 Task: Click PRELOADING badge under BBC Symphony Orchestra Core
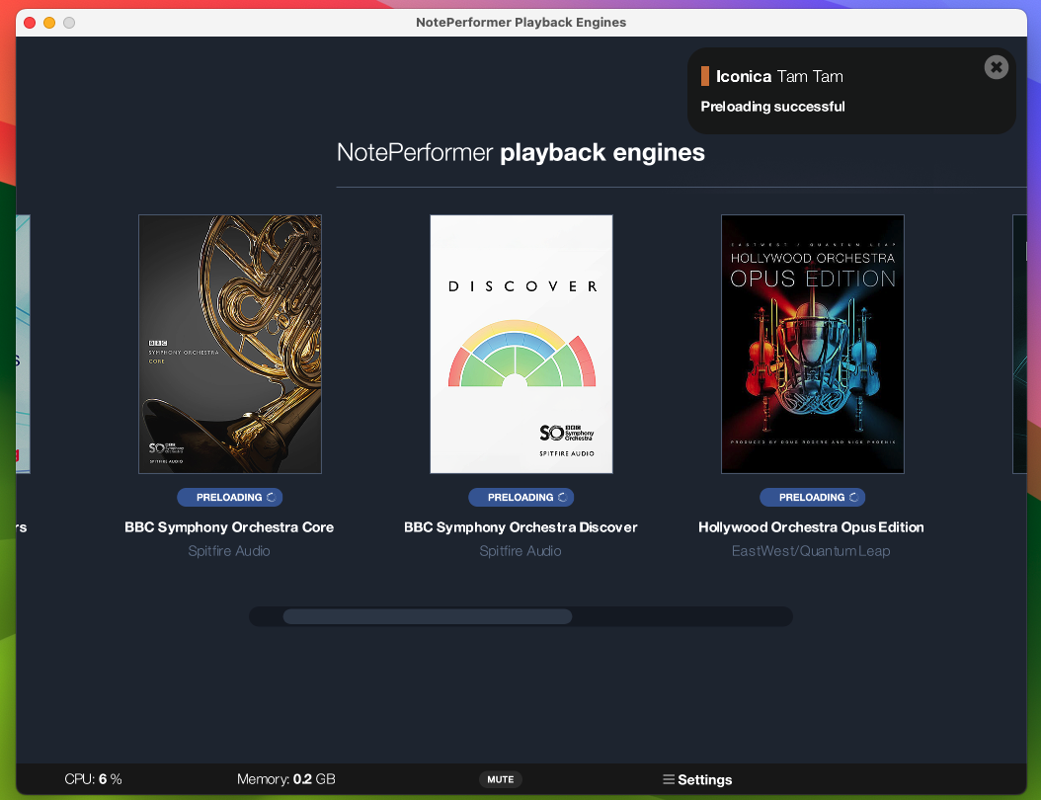230,497
